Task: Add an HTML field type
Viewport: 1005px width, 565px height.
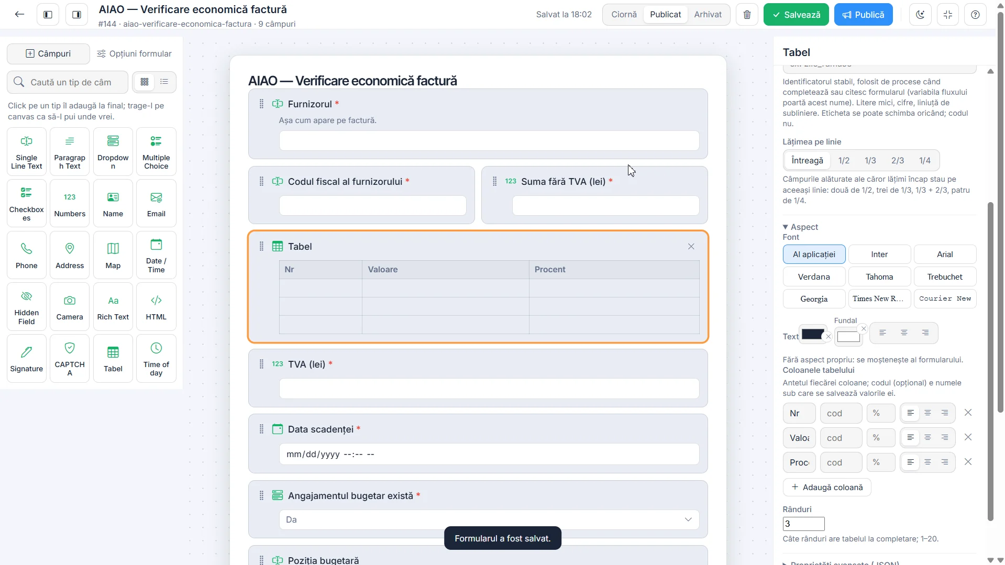Action: [x=156, y=307]
